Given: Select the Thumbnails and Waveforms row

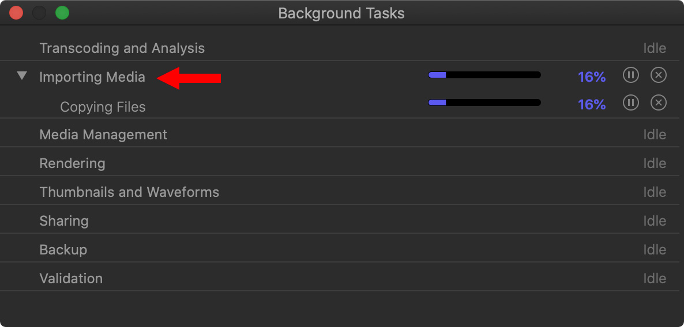Looking at the screenshot, I should tap(342, 192).
